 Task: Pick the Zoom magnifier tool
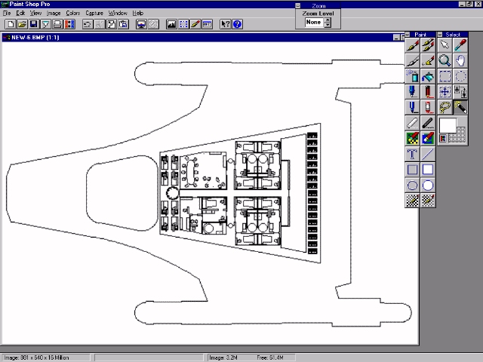coord(445,61)
